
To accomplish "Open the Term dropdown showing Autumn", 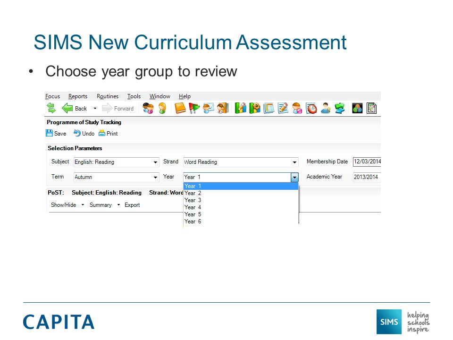I will click(117, 177).
